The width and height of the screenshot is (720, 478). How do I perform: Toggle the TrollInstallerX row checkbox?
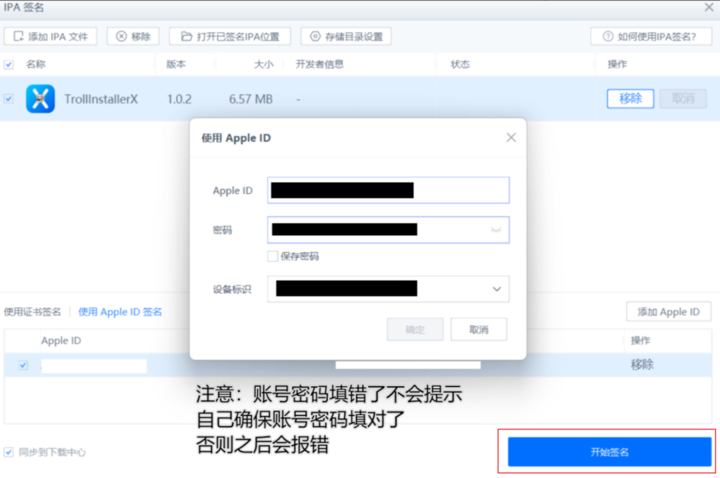(9, 99)
